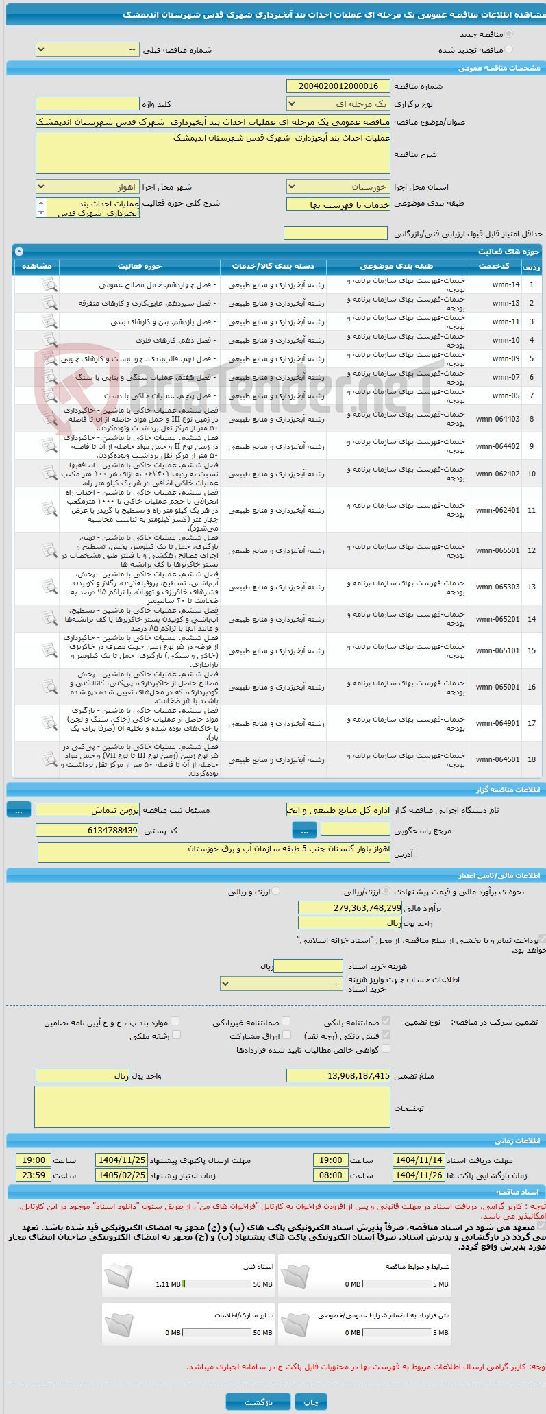Click the شماره مناقصه number field
The height and width of the screenshot is (1414, 546).
point(338,86)
